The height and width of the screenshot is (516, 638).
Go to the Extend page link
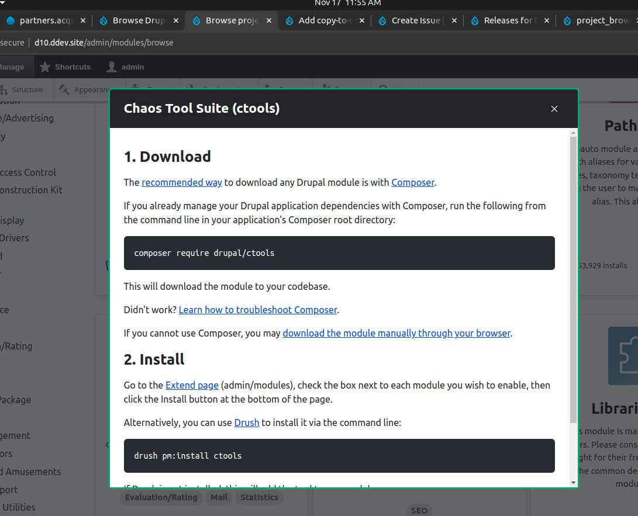click(x=192, y=385)
